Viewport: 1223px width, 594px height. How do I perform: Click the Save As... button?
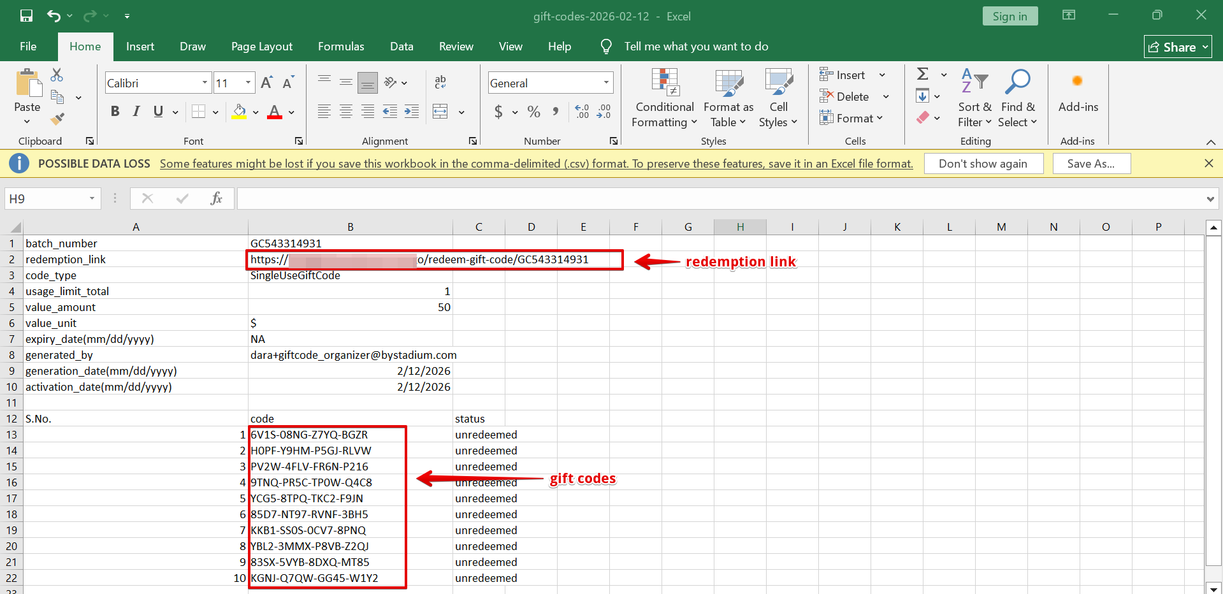click(x=1090, y=164)
